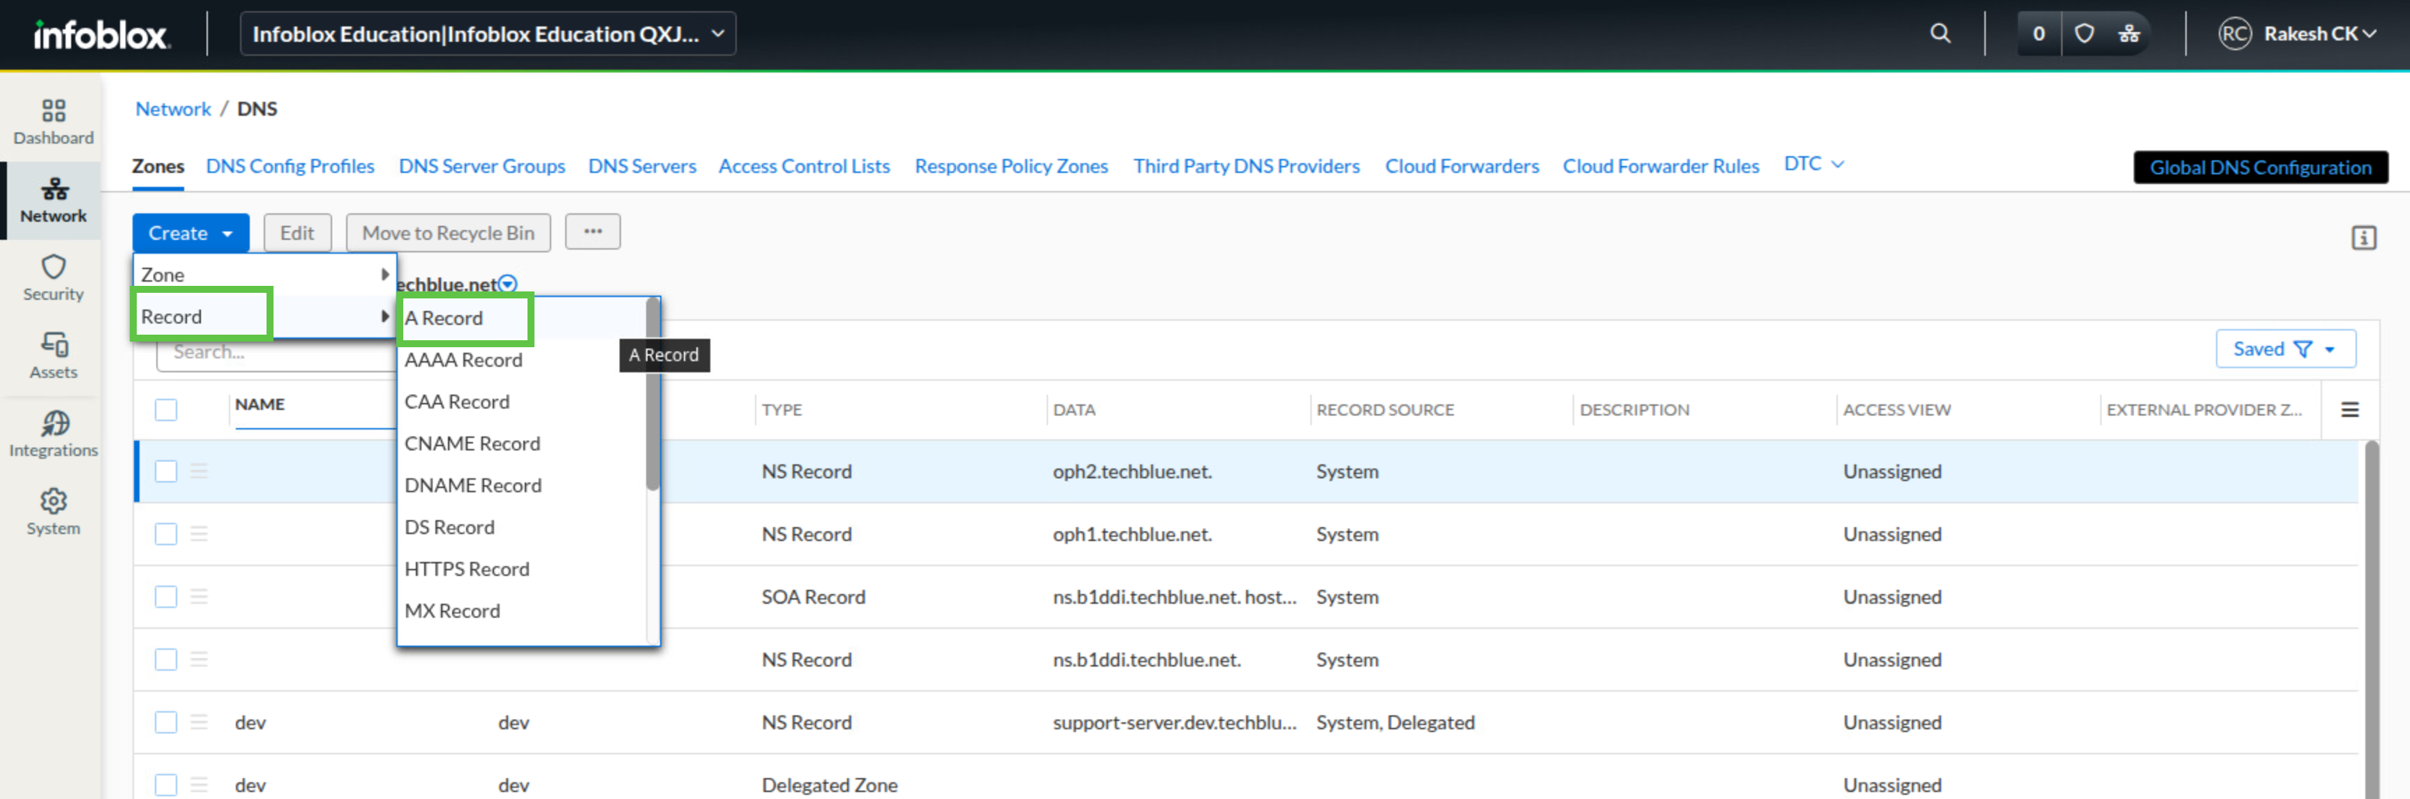Click the shield icon in top bar
Viewport: 2410px width, 799px height.
point(2084,33)
